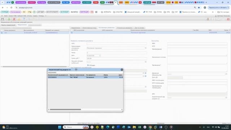Select the ПАО row in popup table
The width and height of the screenshot is (231, 130).
pos(85,77)
